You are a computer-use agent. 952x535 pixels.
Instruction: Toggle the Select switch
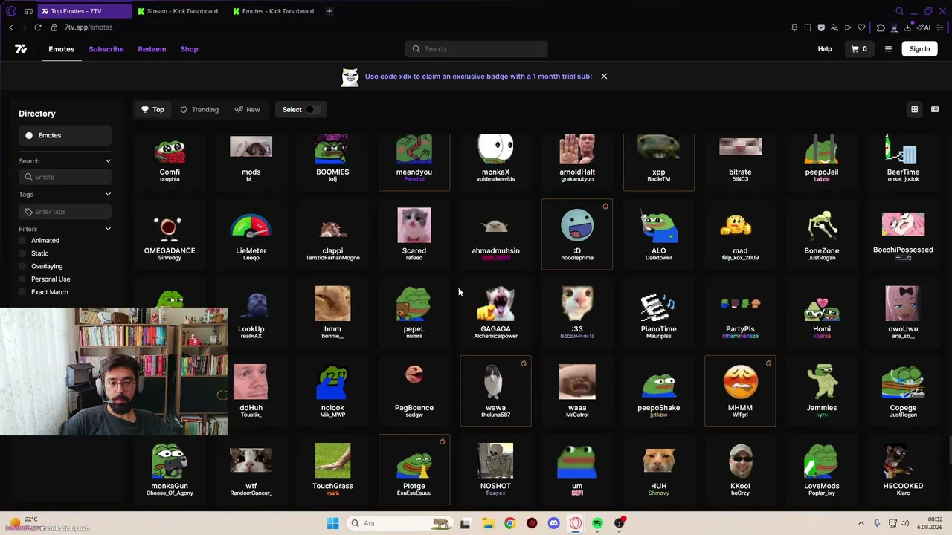coord(312,110)
